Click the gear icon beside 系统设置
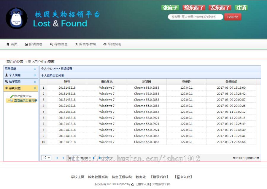 (x=7, y=88)
